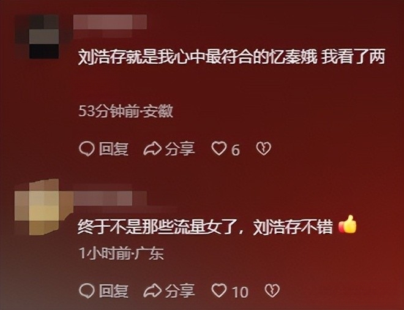Viewport: 404px width, 310px height.
Task: Click reply bubble icon on Anhui comment
Action: pyautogui.click(x=87, y=149)
